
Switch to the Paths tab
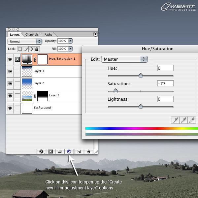[x=48, y=34]
